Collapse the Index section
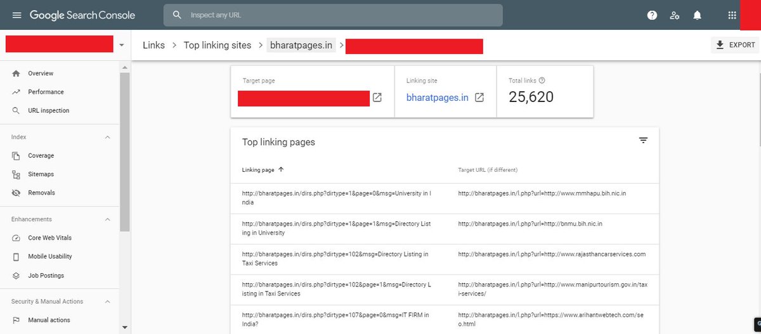The height and width of the screenshot is (334, 761). (107, 137)
